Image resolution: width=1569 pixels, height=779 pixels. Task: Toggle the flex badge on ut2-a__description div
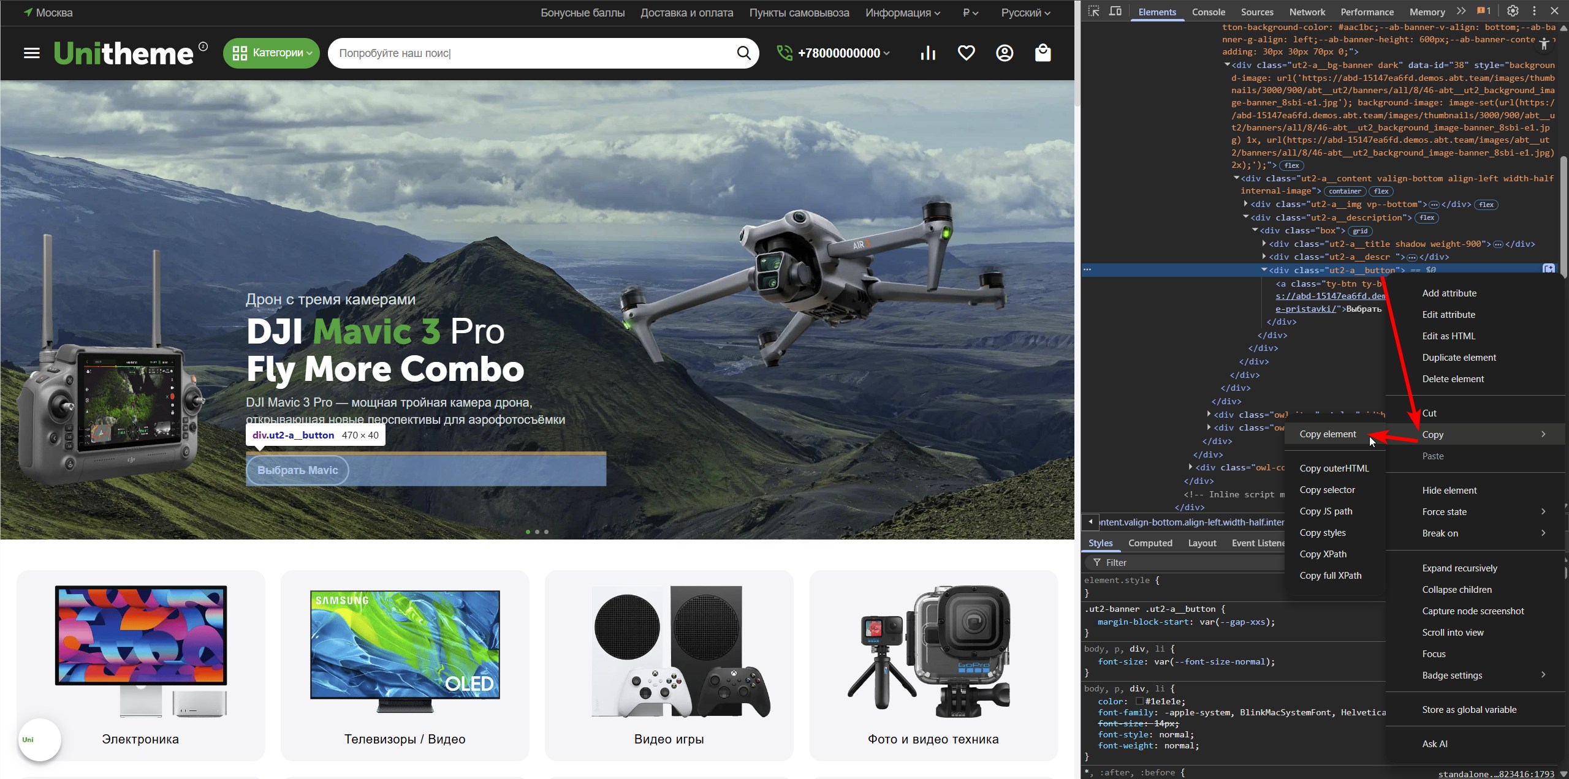pos(1427,217)
